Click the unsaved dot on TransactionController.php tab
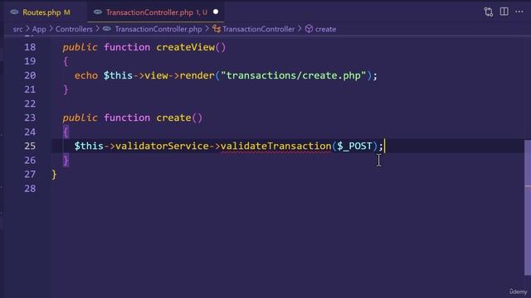531x298 pixels. point(216,12)
